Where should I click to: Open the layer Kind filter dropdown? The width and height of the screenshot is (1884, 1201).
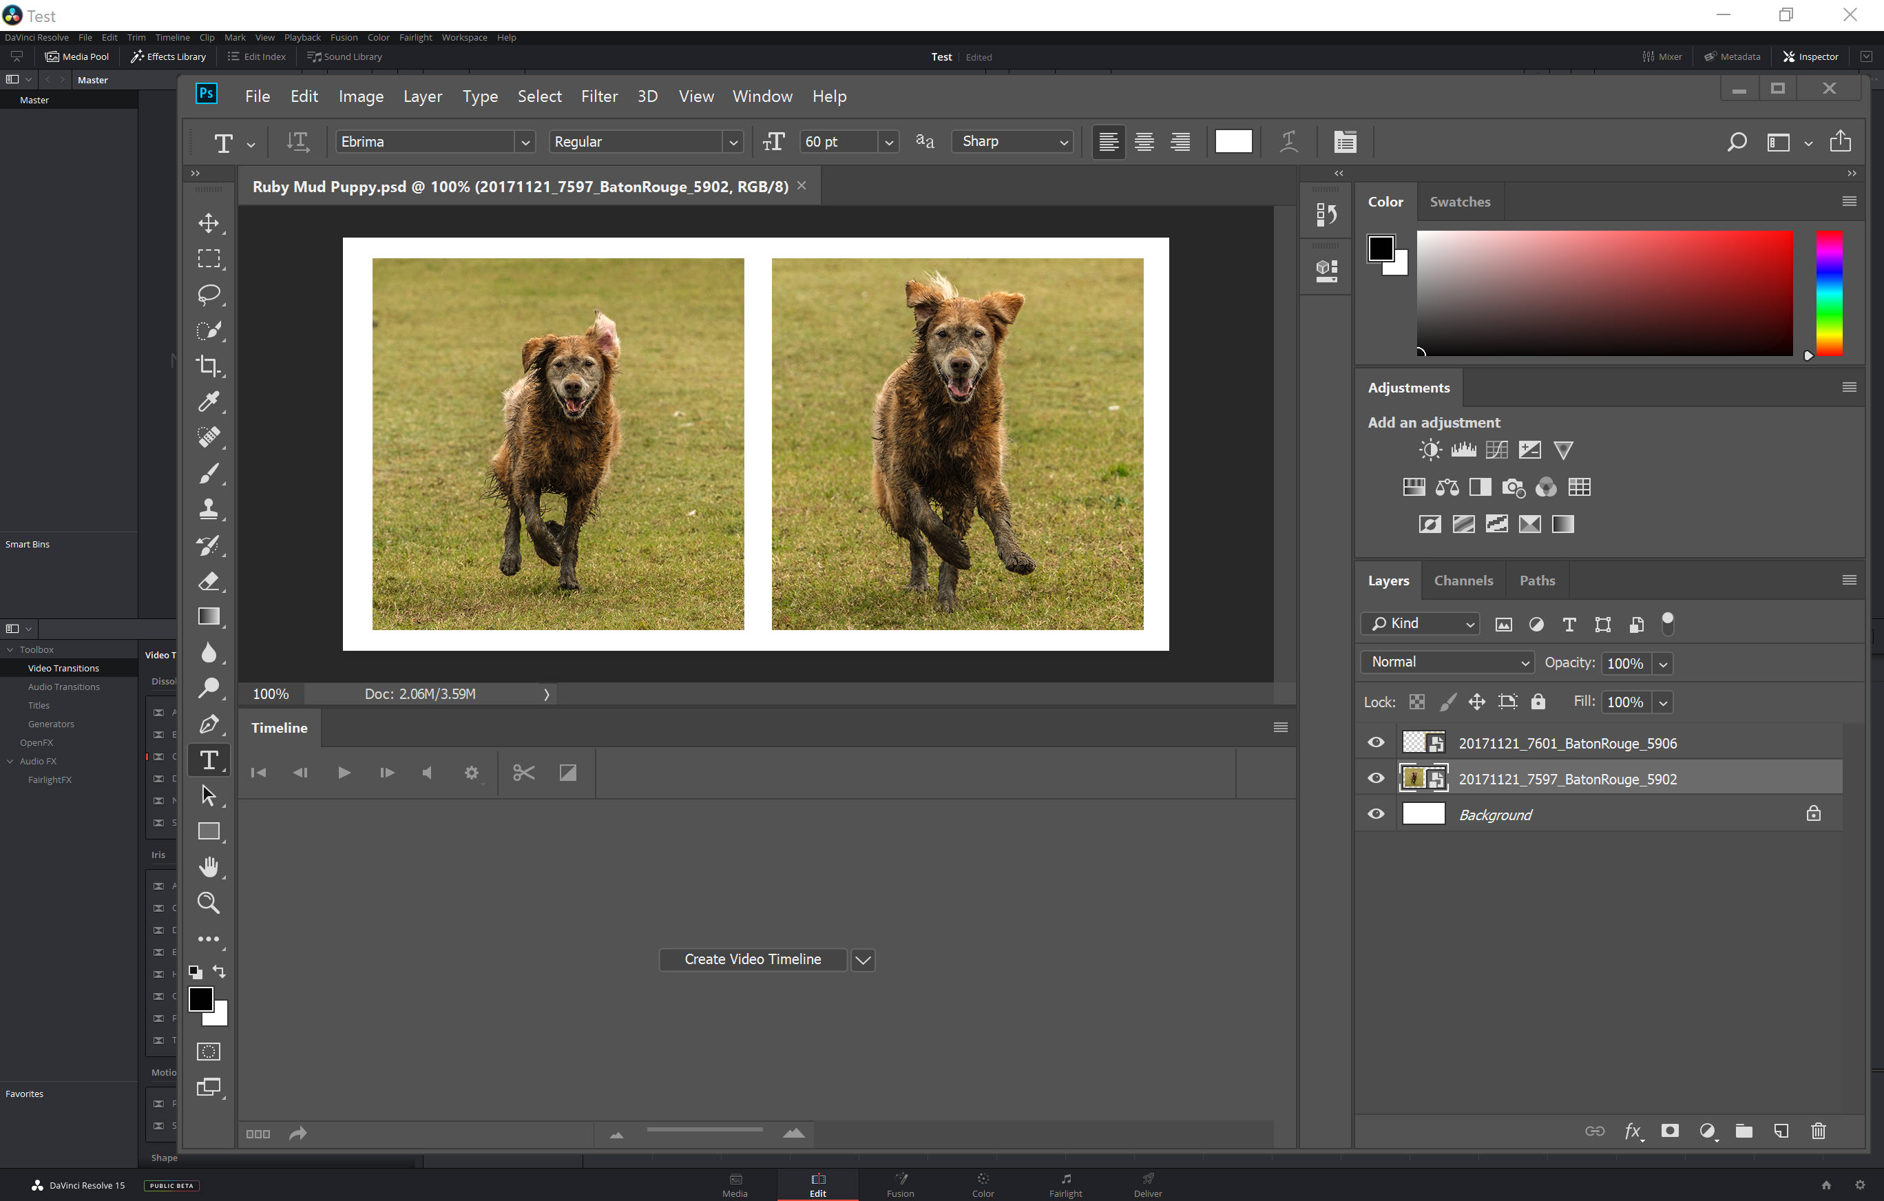pos(1421,624)
